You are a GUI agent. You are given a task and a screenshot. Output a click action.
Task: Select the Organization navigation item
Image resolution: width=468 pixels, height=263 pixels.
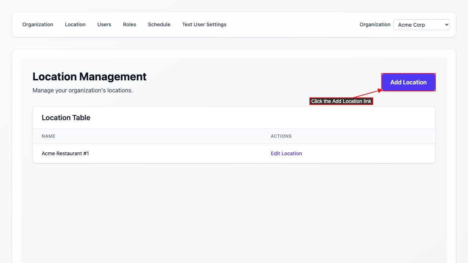tap(38, 24)
